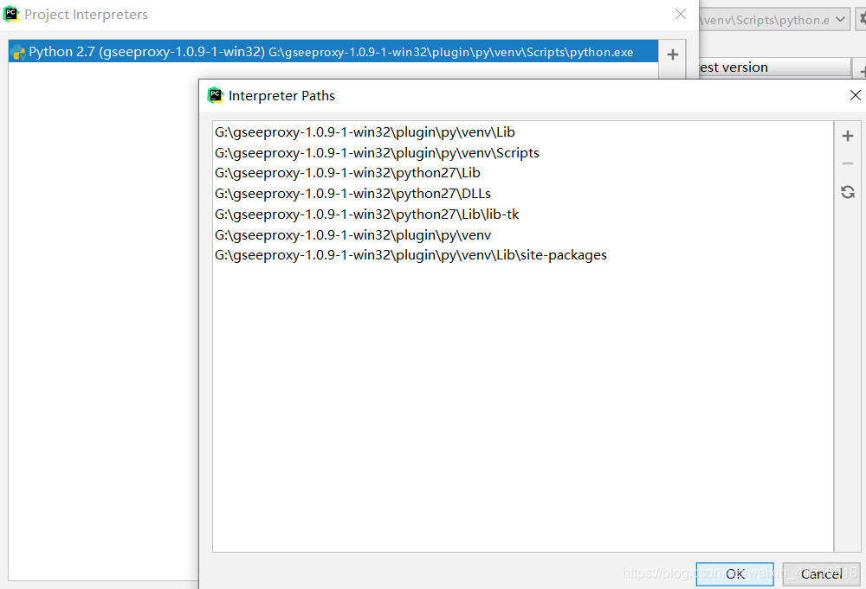Screen dimensions: 866x589
Task: Select the Python 2.7 (gseeproxy-1.0.9-1-win32) interpreter row
Action: [x=333, y=52]
